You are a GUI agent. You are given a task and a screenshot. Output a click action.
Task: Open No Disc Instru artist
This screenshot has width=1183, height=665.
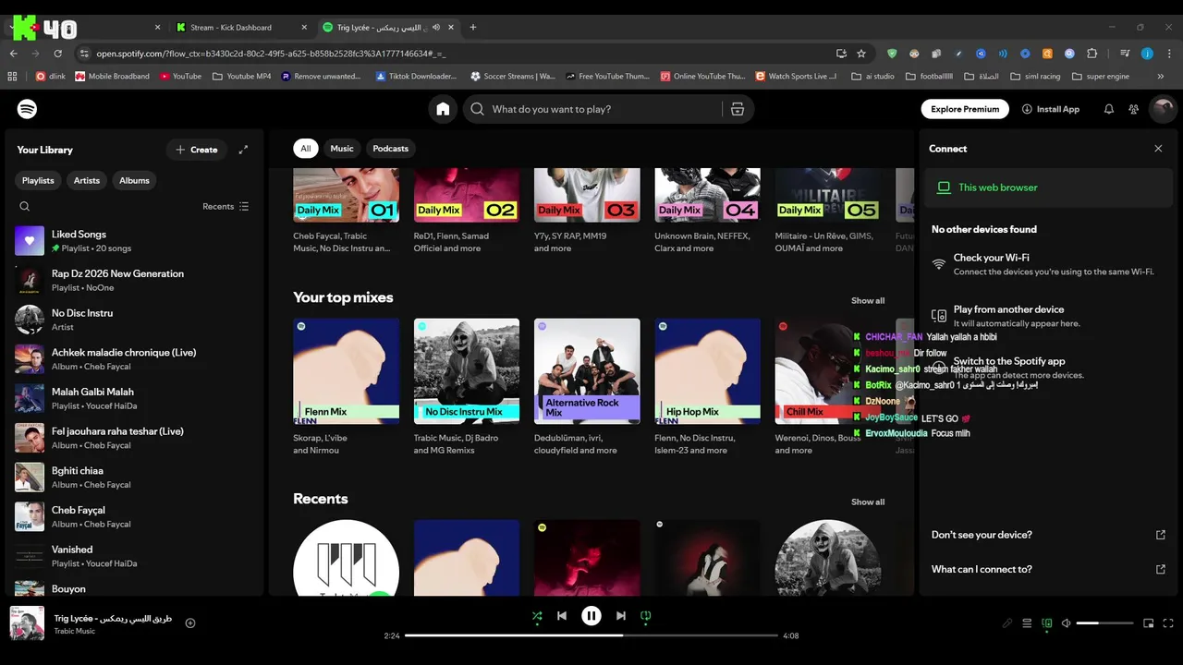133,320
